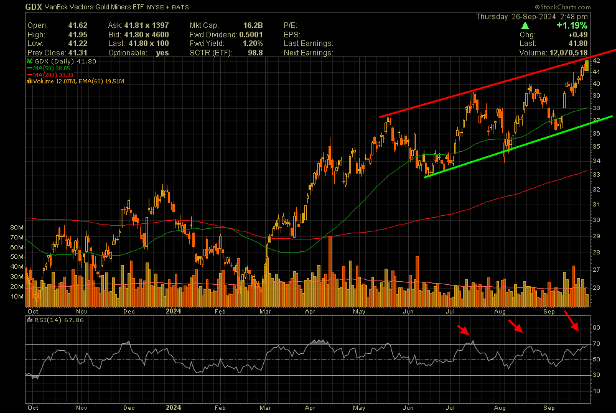Viewport: 616px width, 413px height.
Task: Click the Next Earnings label
Action: coord(309,53)
